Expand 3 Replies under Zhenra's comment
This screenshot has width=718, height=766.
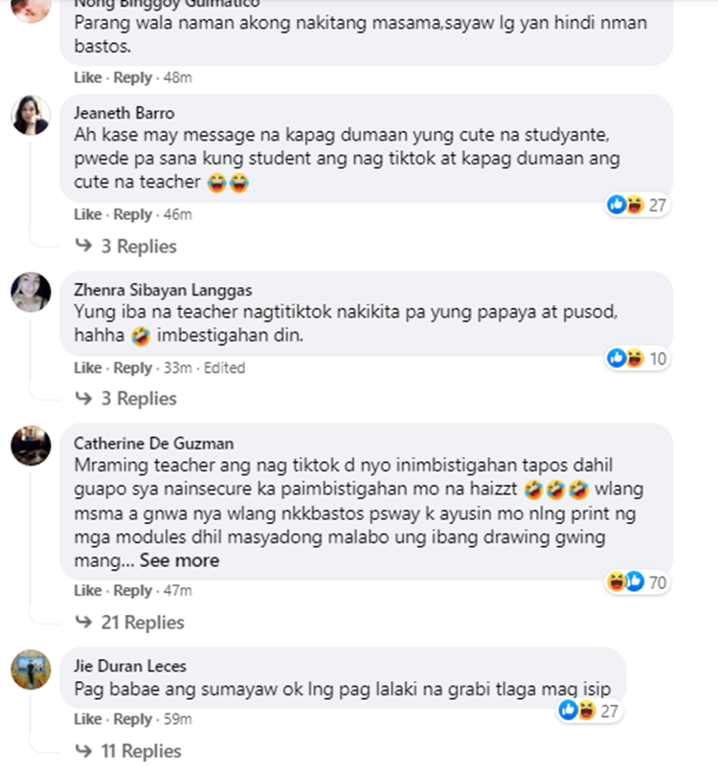click(125, 399)
